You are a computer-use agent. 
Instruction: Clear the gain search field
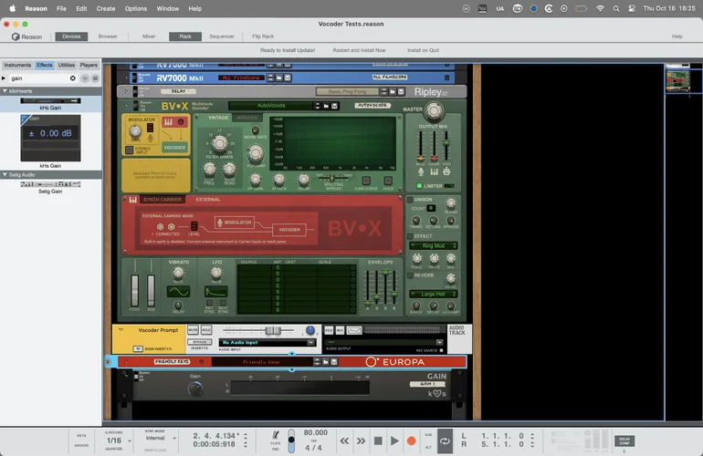coord(73,78)
